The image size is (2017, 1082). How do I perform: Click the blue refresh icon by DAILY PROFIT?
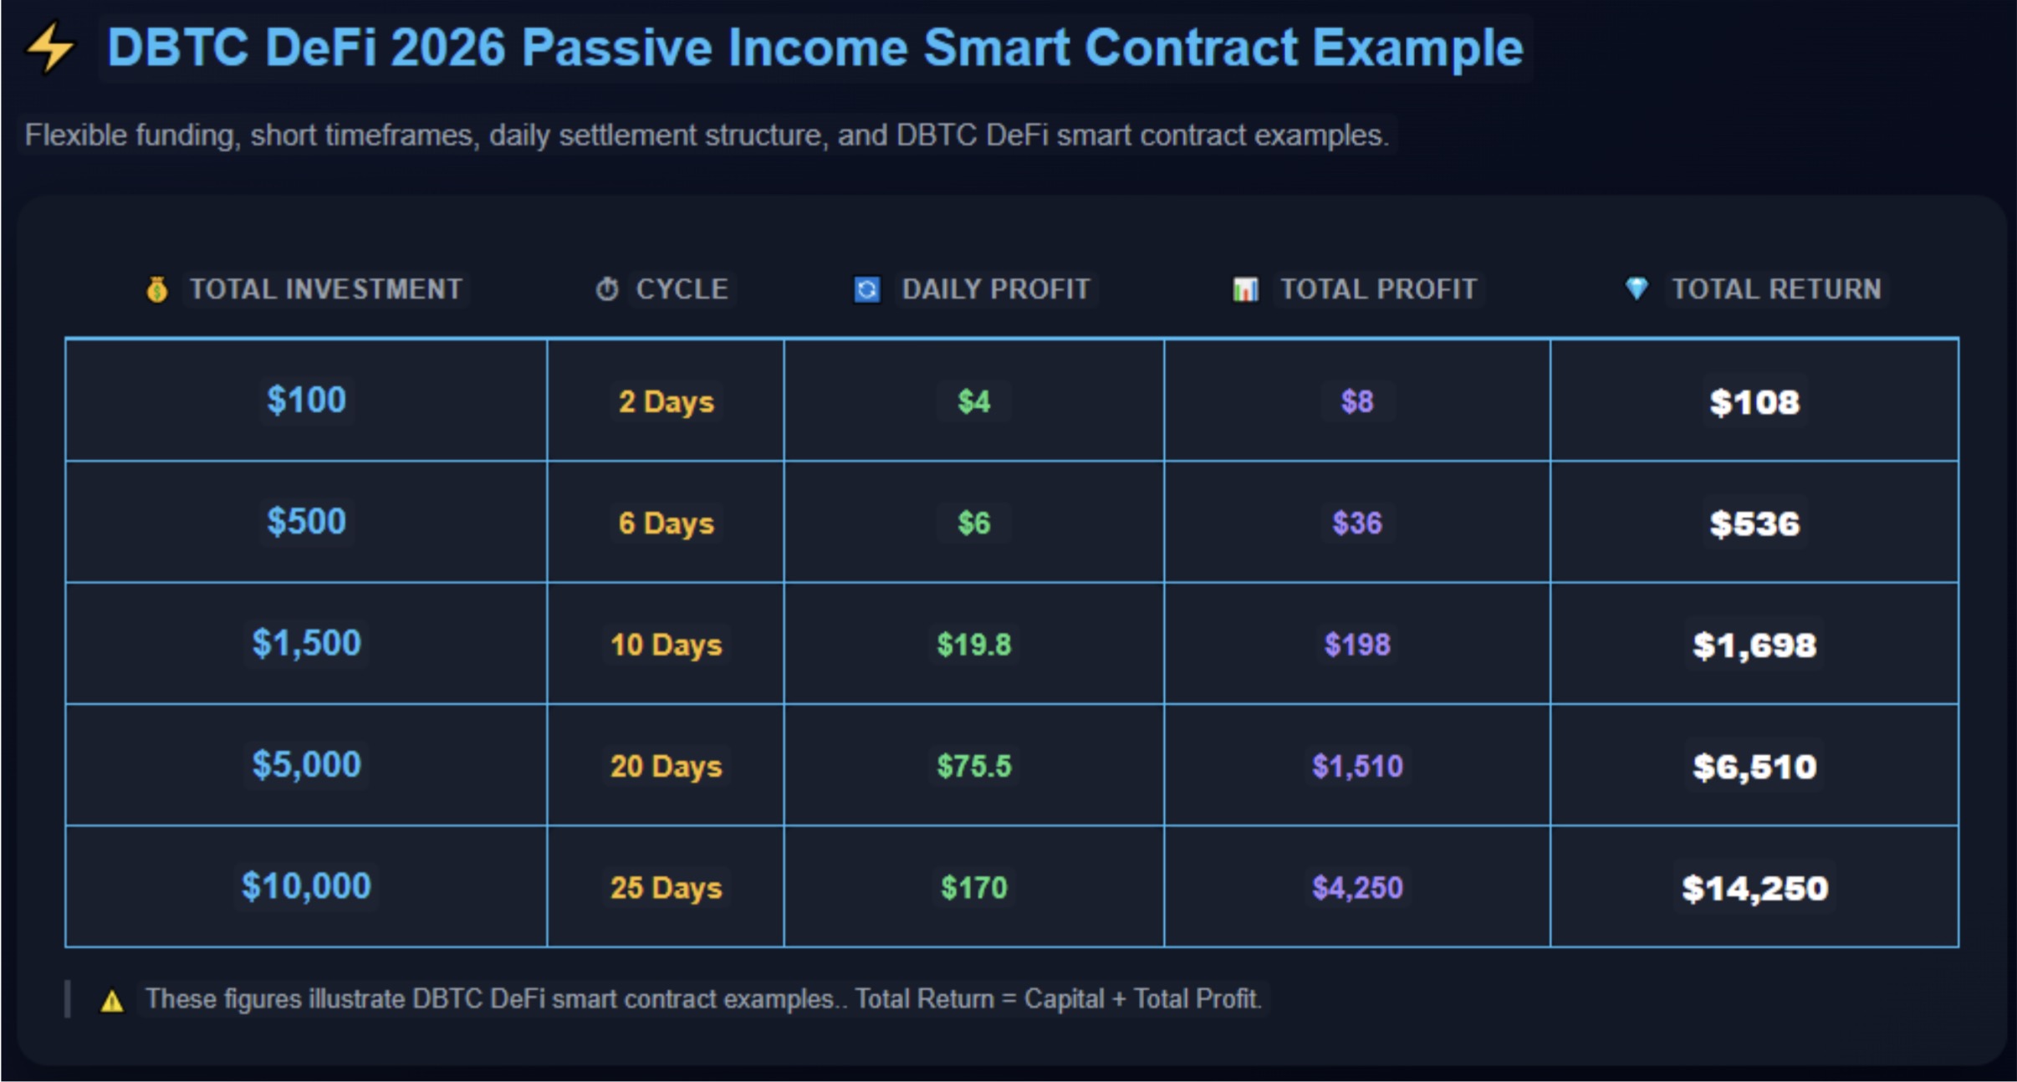[x=867, y=289]
